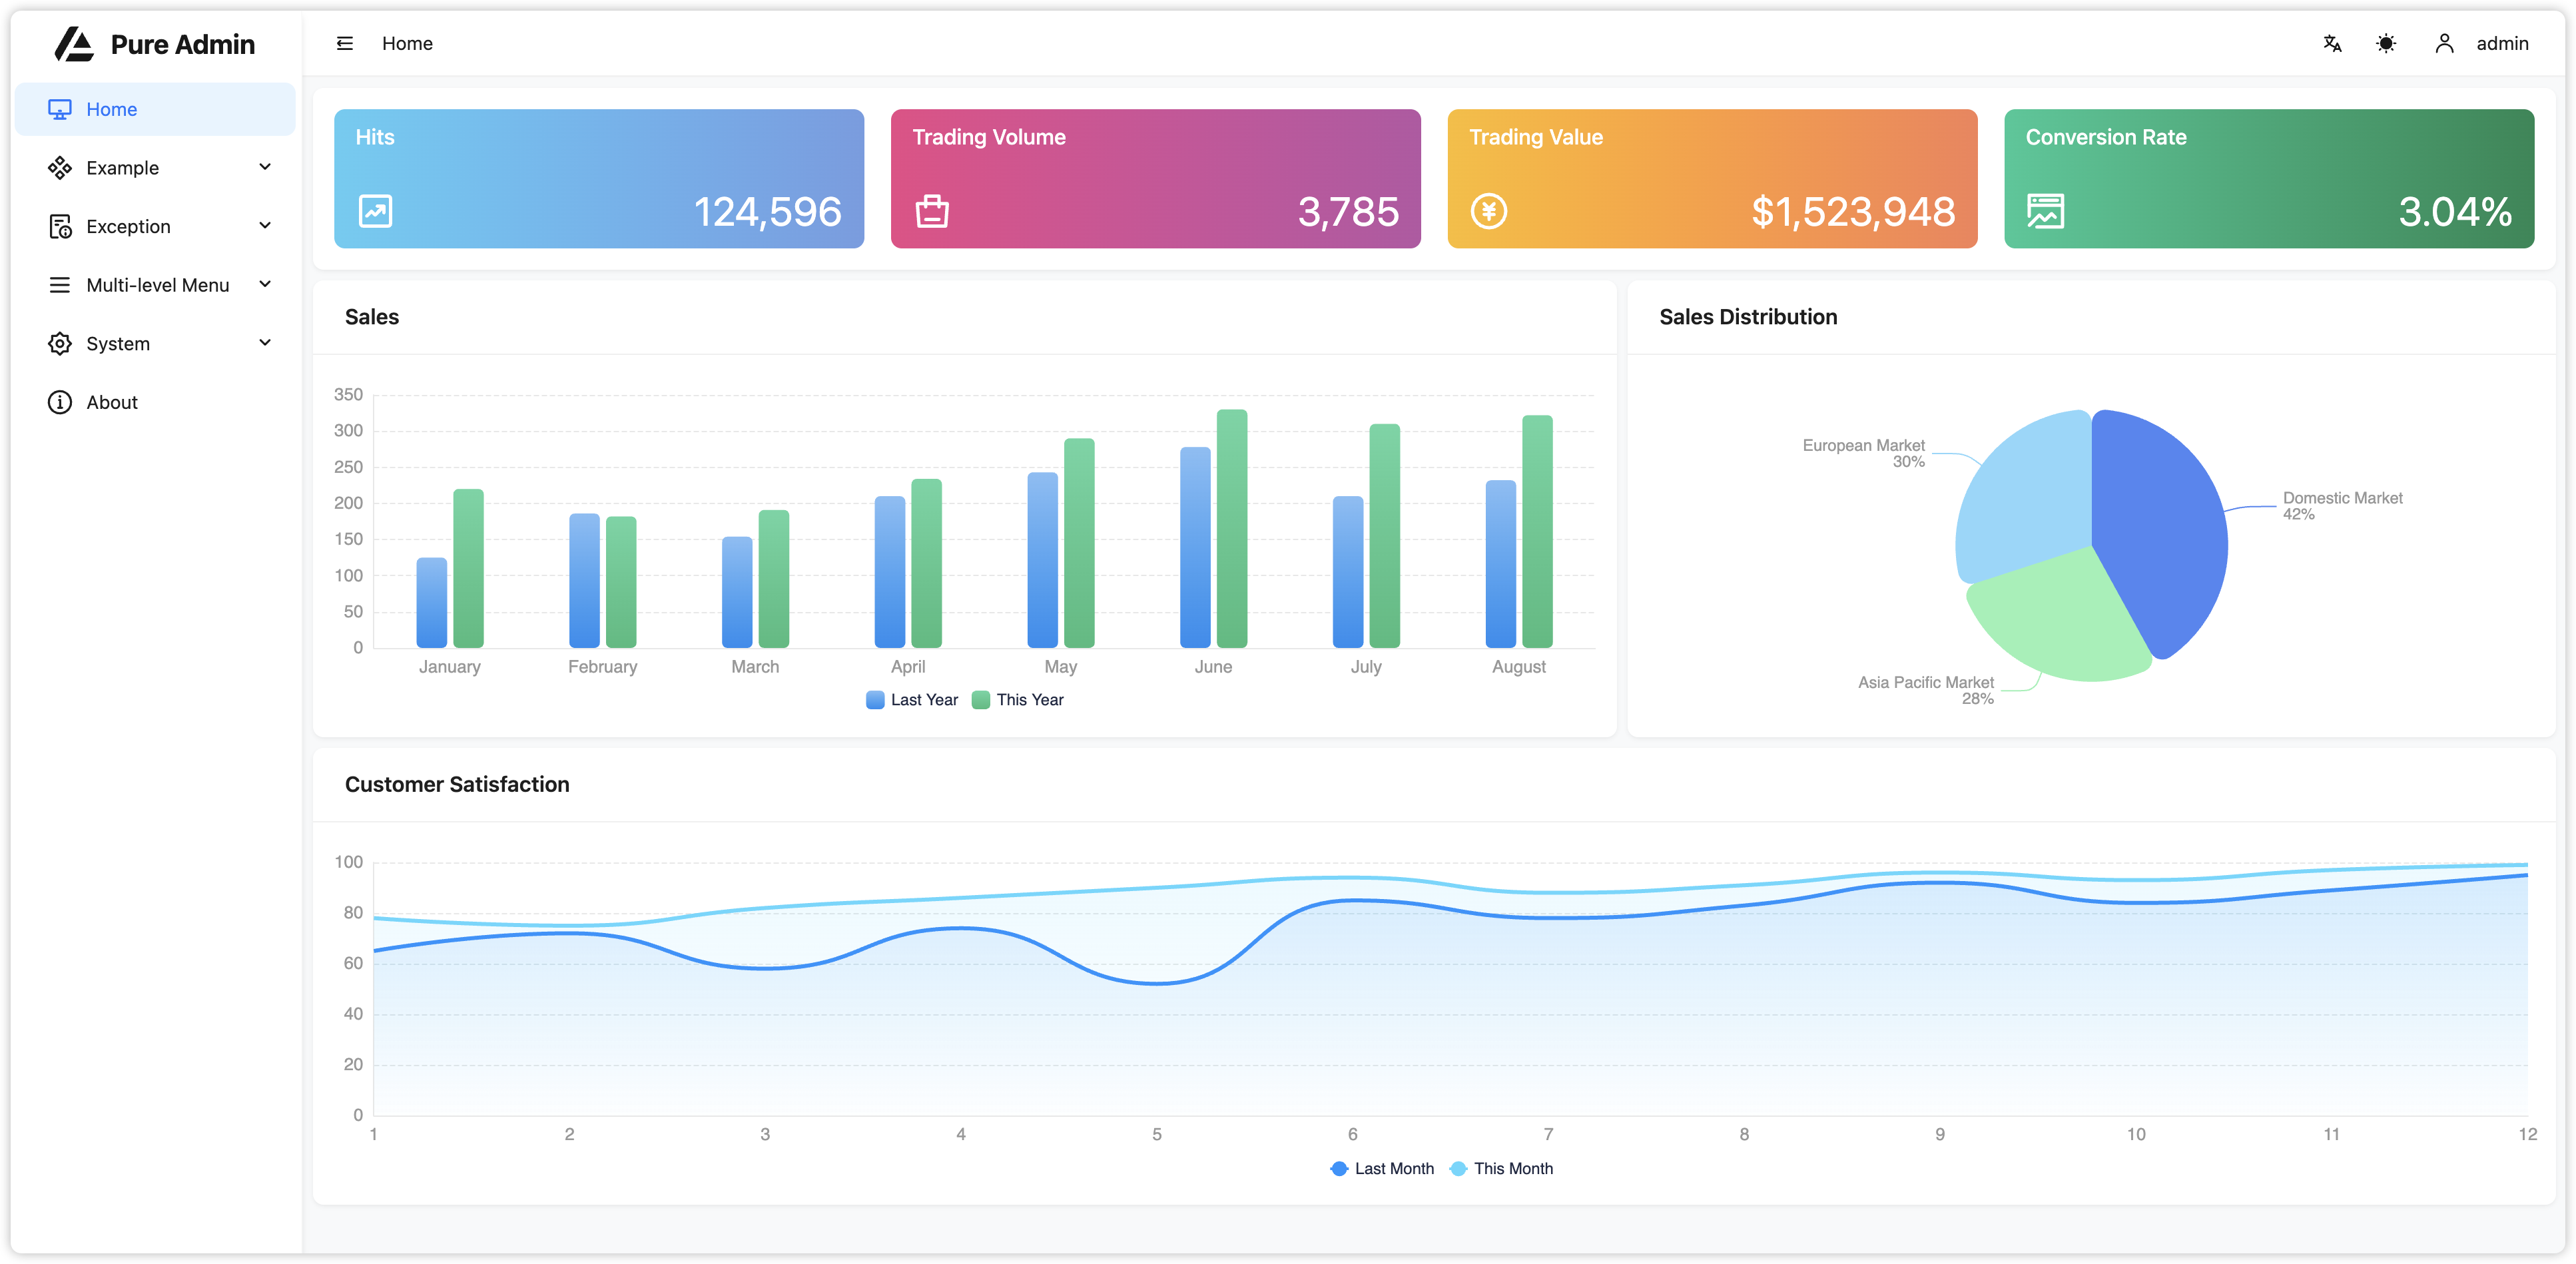This screenshot has width=2576, height=1264.
Task: Toggle Last Year series in Sales legend
Action: (x=912, y=700)
